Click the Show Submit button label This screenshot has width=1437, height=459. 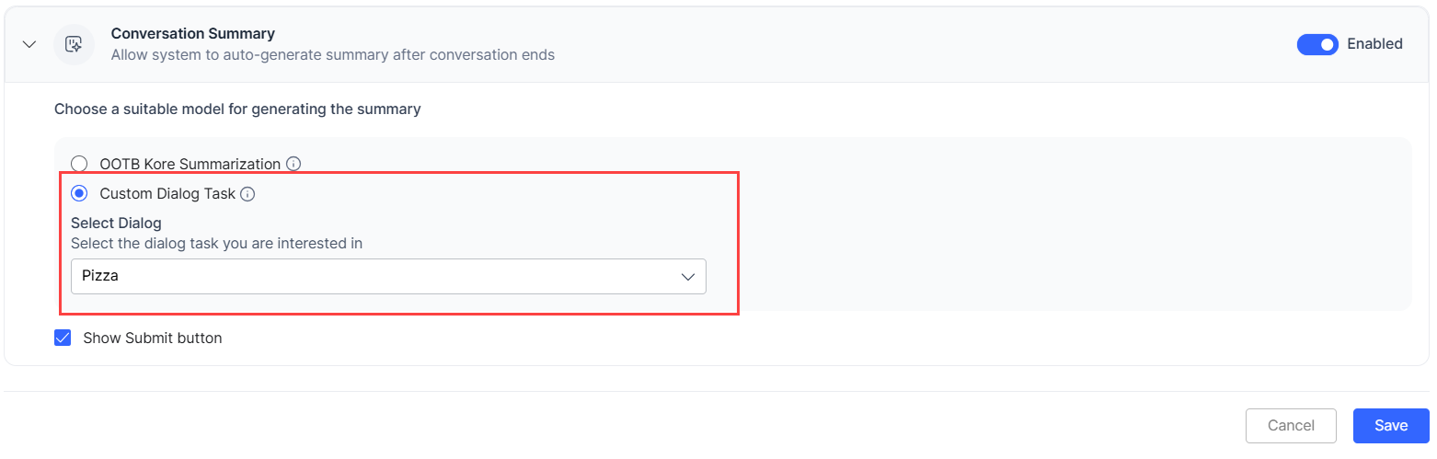152,338
